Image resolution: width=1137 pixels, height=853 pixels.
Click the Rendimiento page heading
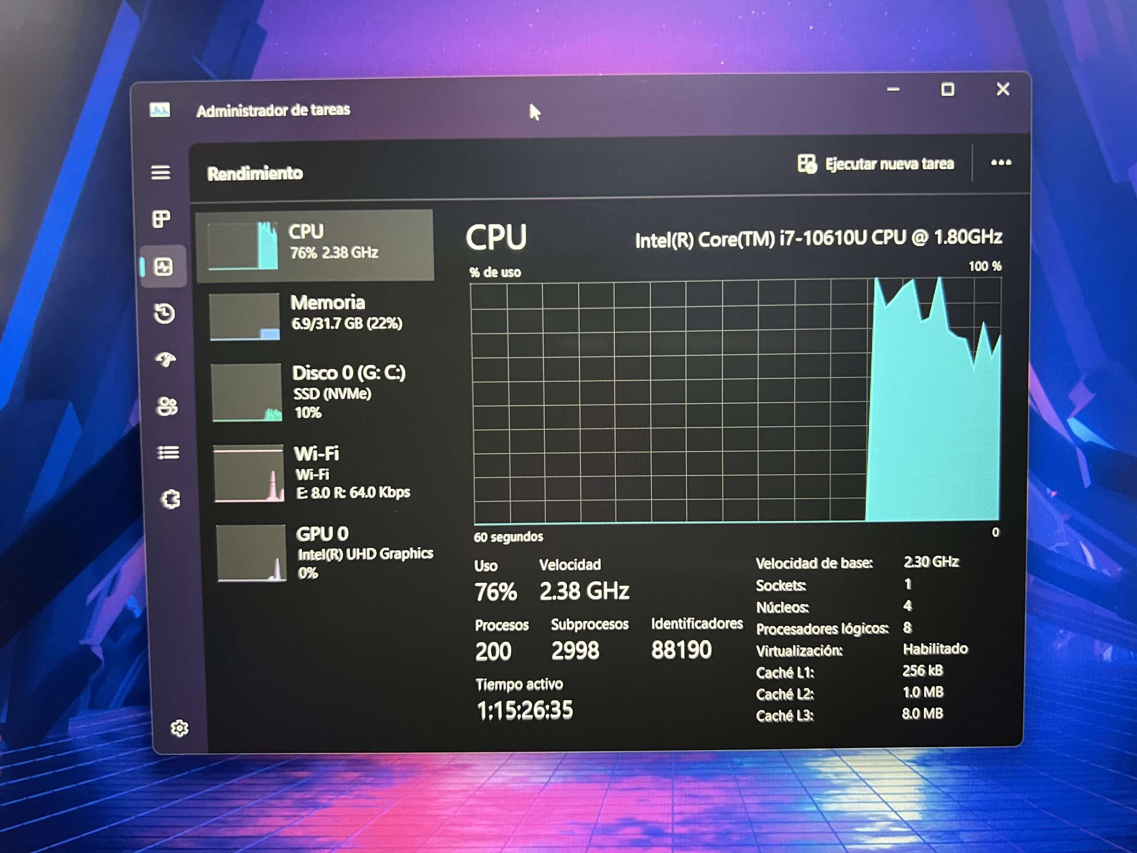(x=255, y=173)
